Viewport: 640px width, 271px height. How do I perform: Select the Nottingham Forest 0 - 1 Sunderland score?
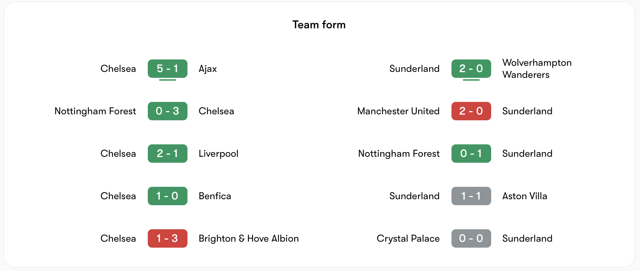[x=471, y=154]
